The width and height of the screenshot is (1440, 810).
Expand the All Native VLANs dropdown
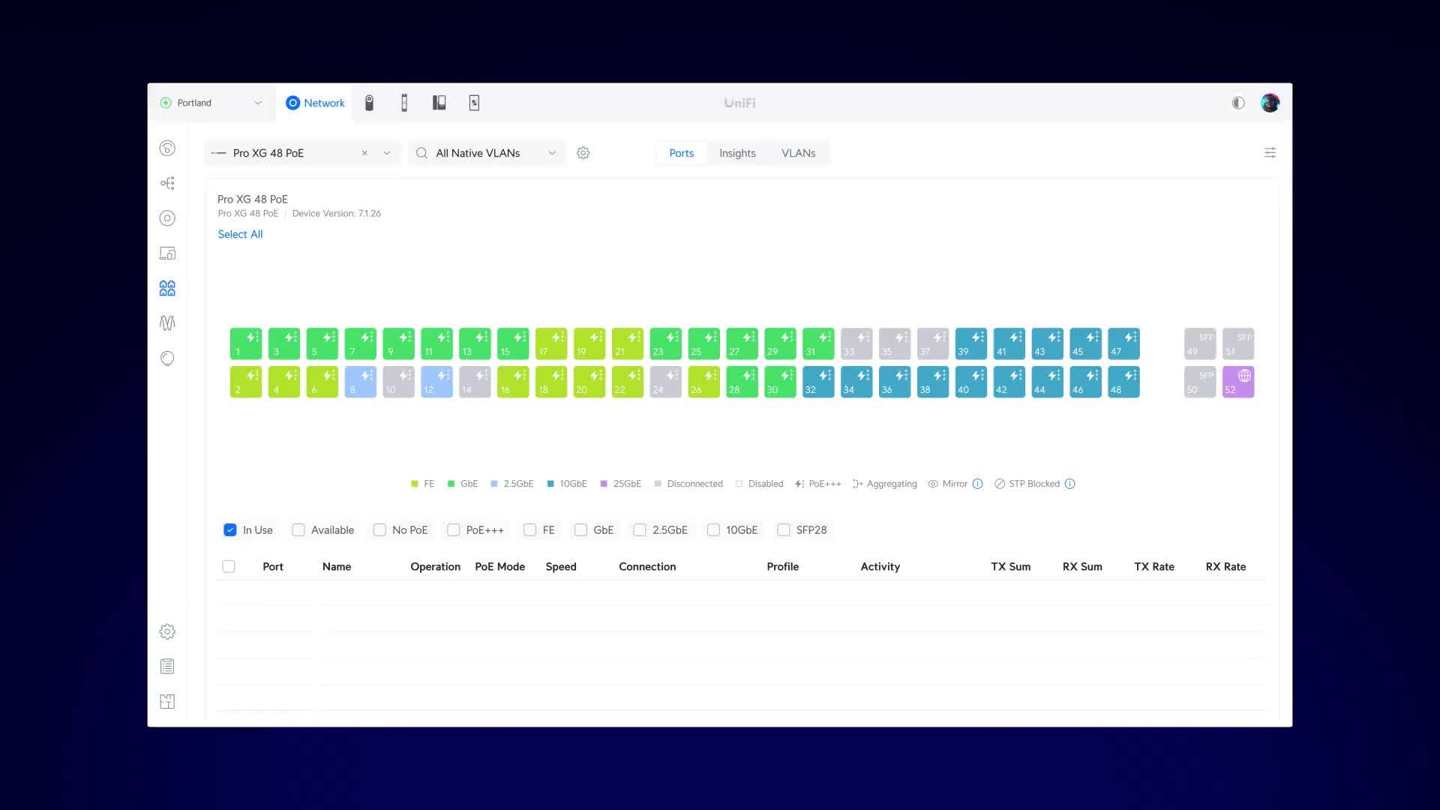tap(552, 153)
